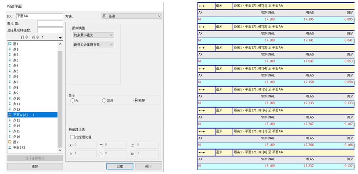Select the 圆1 circle feature icon
Viewport: 358px width, 174px height.
click(10, 44)
